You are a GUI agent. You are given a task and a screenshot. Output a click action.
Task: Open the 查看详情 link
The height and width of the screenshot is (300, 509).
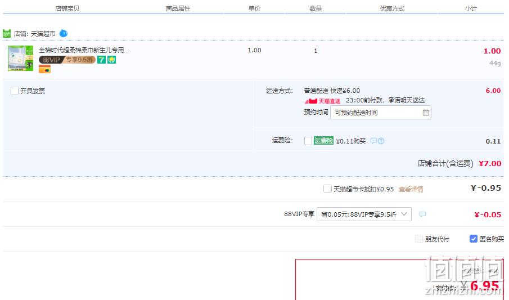[411, 189]
